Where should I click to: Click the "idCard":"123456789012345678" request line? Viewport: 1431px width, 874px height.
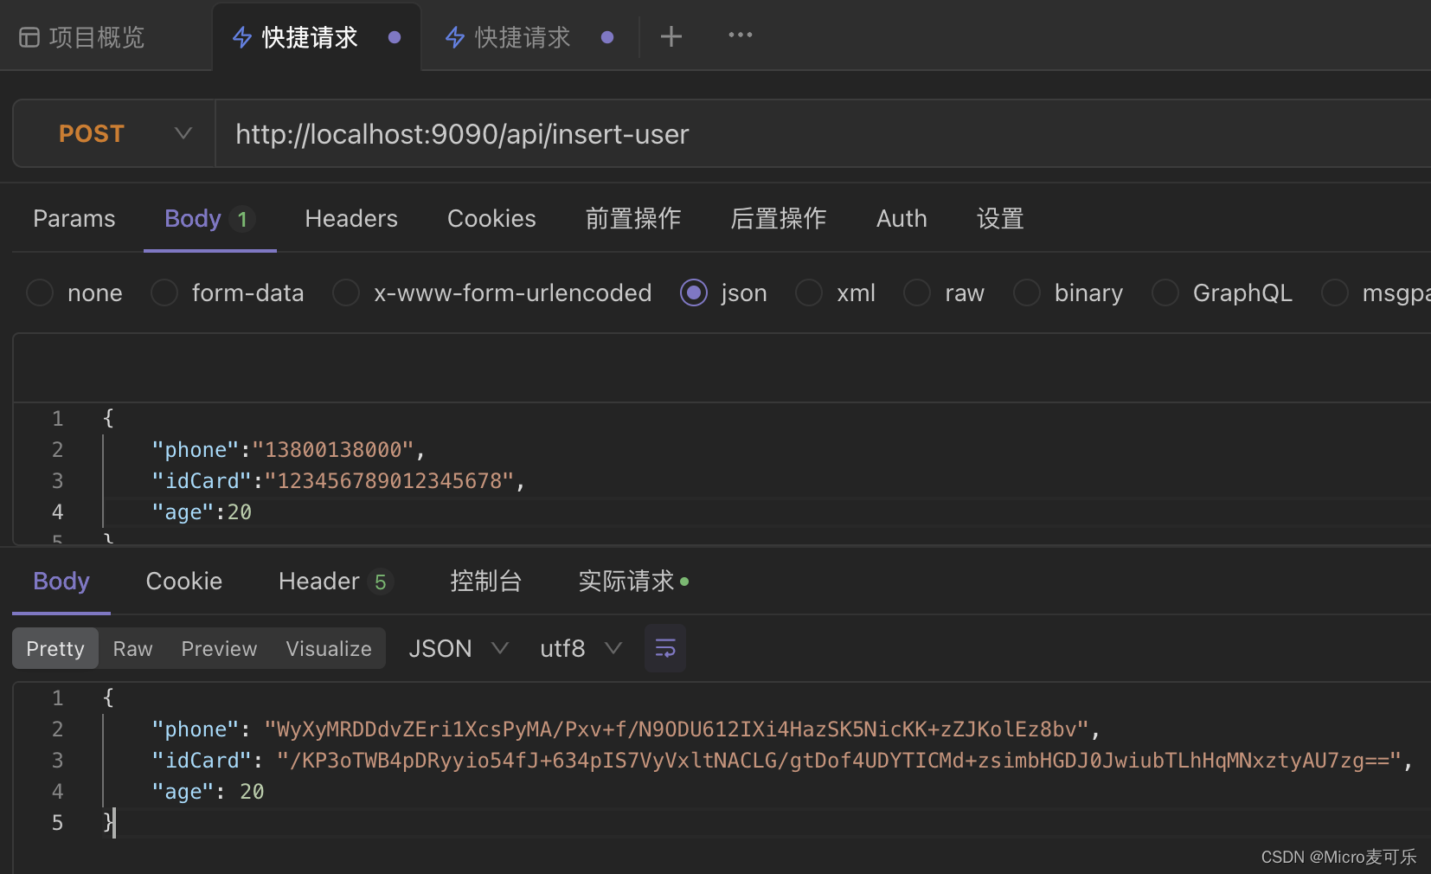(x=338, y=481)
